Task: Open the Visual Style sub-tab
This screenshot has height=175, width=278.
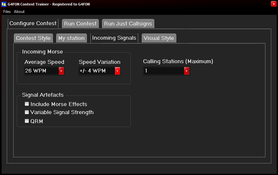Action: [159, 38]
